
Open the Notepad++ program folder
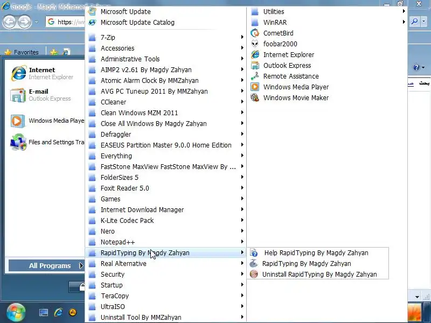pos(166,242)
